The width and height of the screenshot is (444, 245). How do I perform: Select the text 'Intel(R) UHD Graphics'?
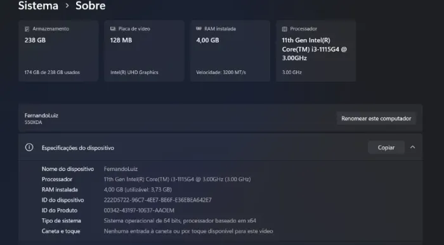coord(134,72)
